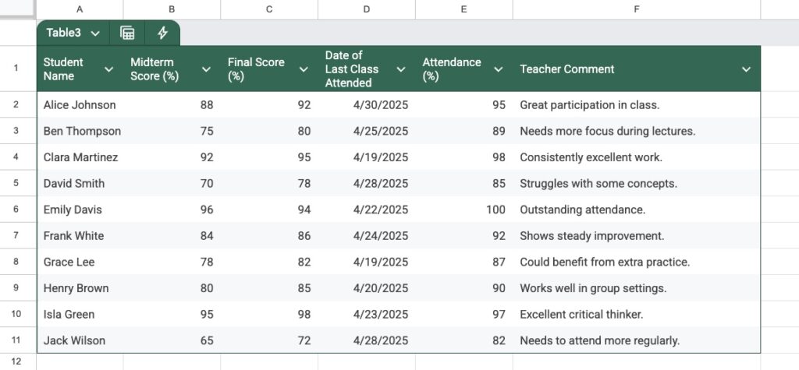Click the table view icon beside Table3

tap(127, 33)
